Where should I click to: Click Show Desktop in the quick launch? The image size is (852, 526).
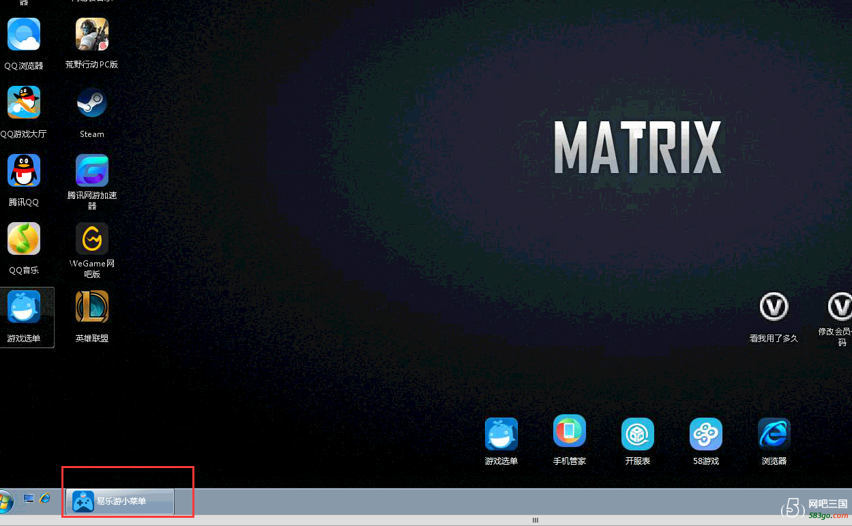[x=29, y=499]
